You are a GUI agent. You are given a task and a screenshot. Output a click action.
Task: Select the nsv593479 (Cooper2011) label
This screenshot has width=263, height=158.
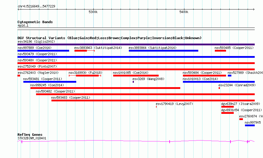[37, 54]
